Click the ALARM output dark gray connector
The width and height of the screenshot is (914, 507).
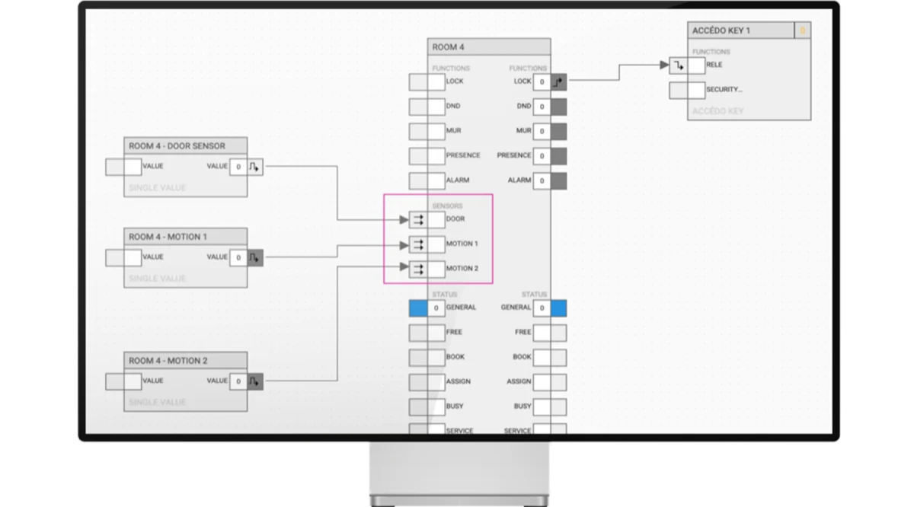(559, 180)
